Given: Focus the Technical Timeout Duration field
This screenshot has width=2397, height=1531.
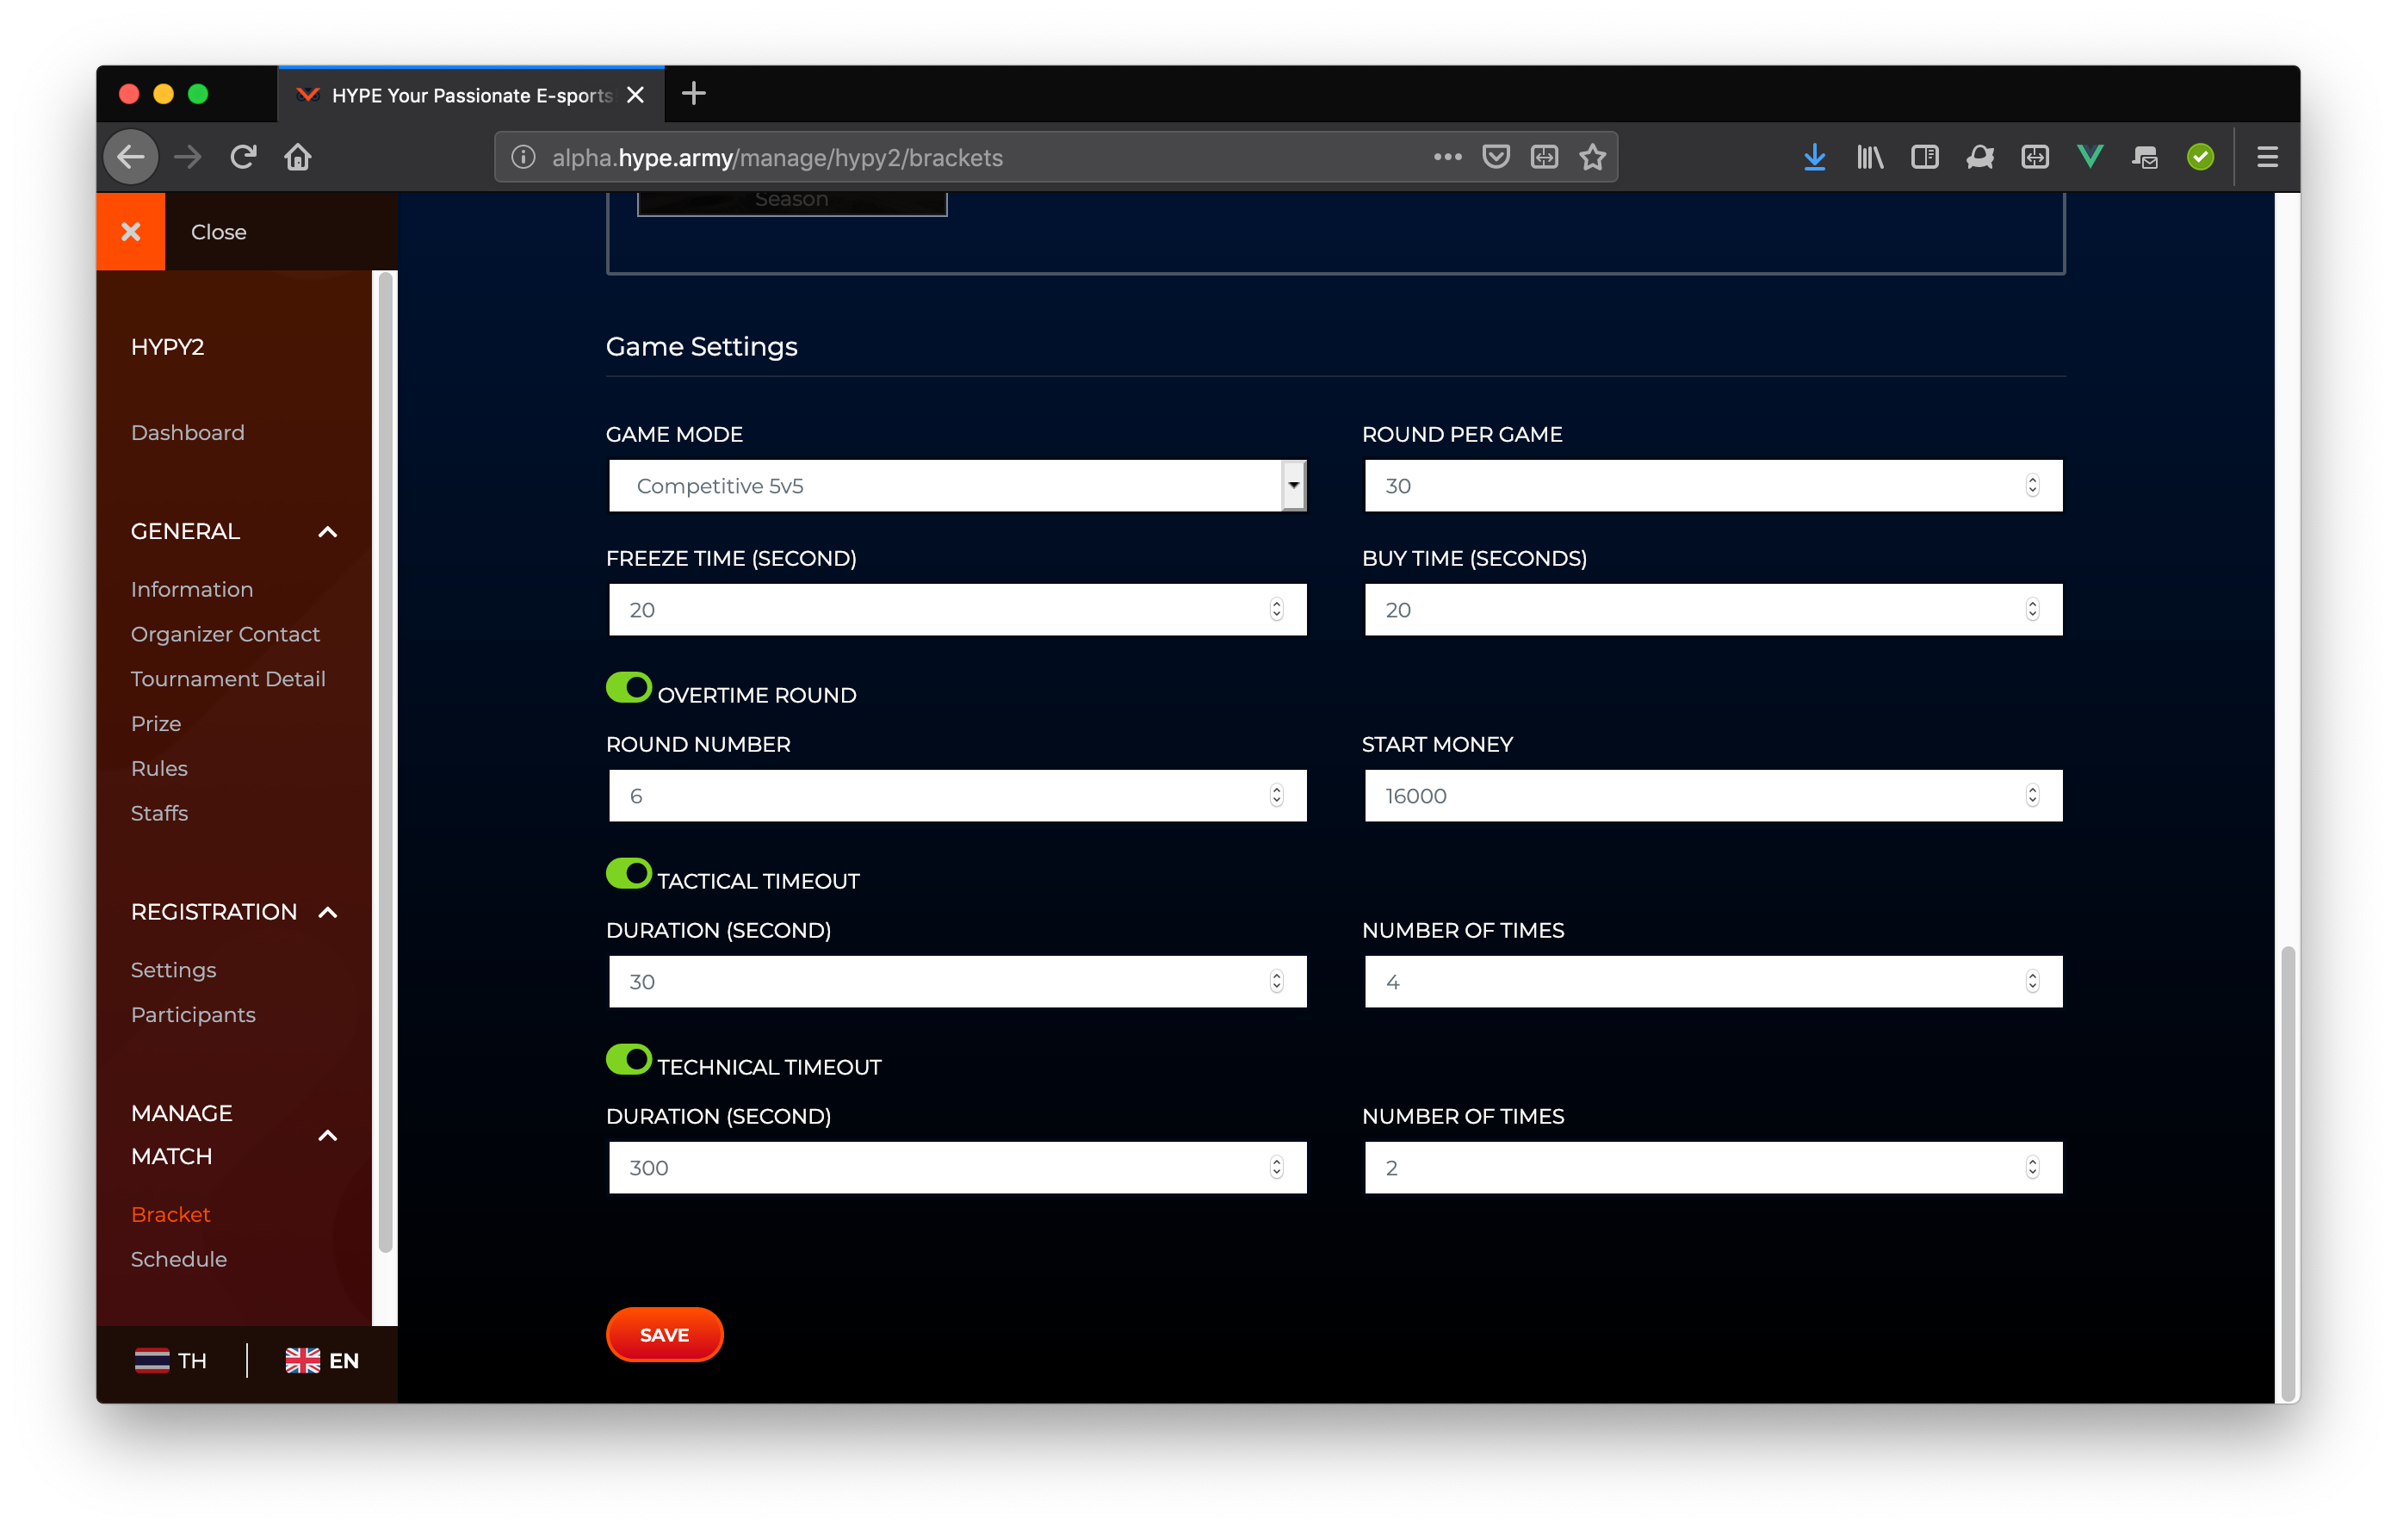Looking at the screenshot, I should (x=957, y=1168).
